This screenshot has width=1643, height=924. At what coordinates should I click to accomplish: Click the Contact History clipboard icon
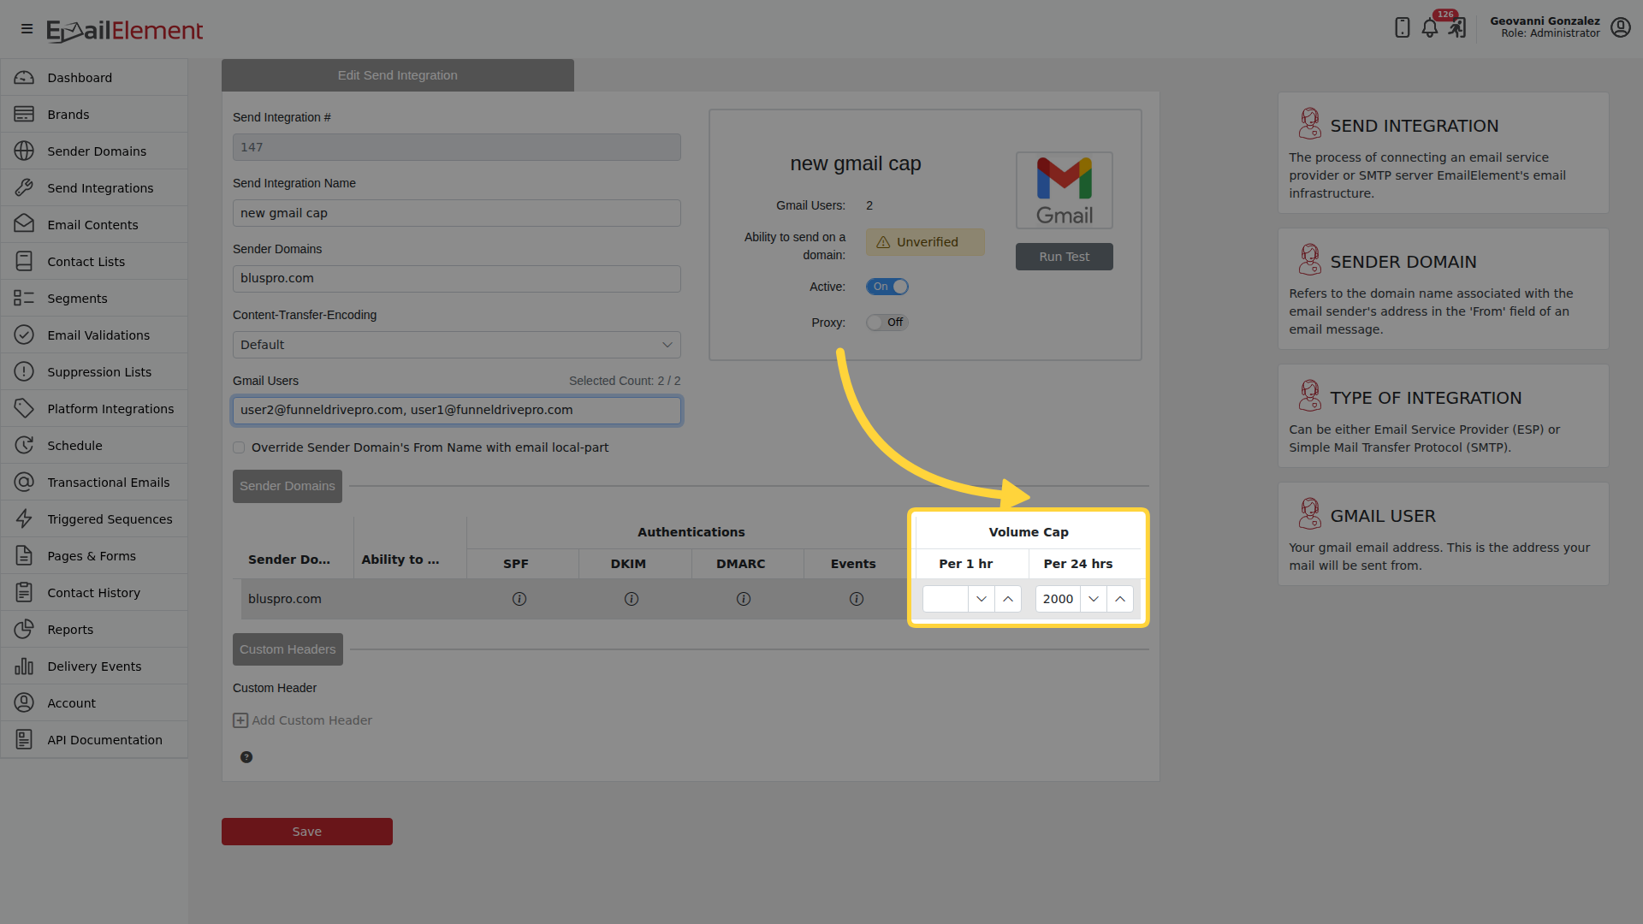[x=24, y=593]
